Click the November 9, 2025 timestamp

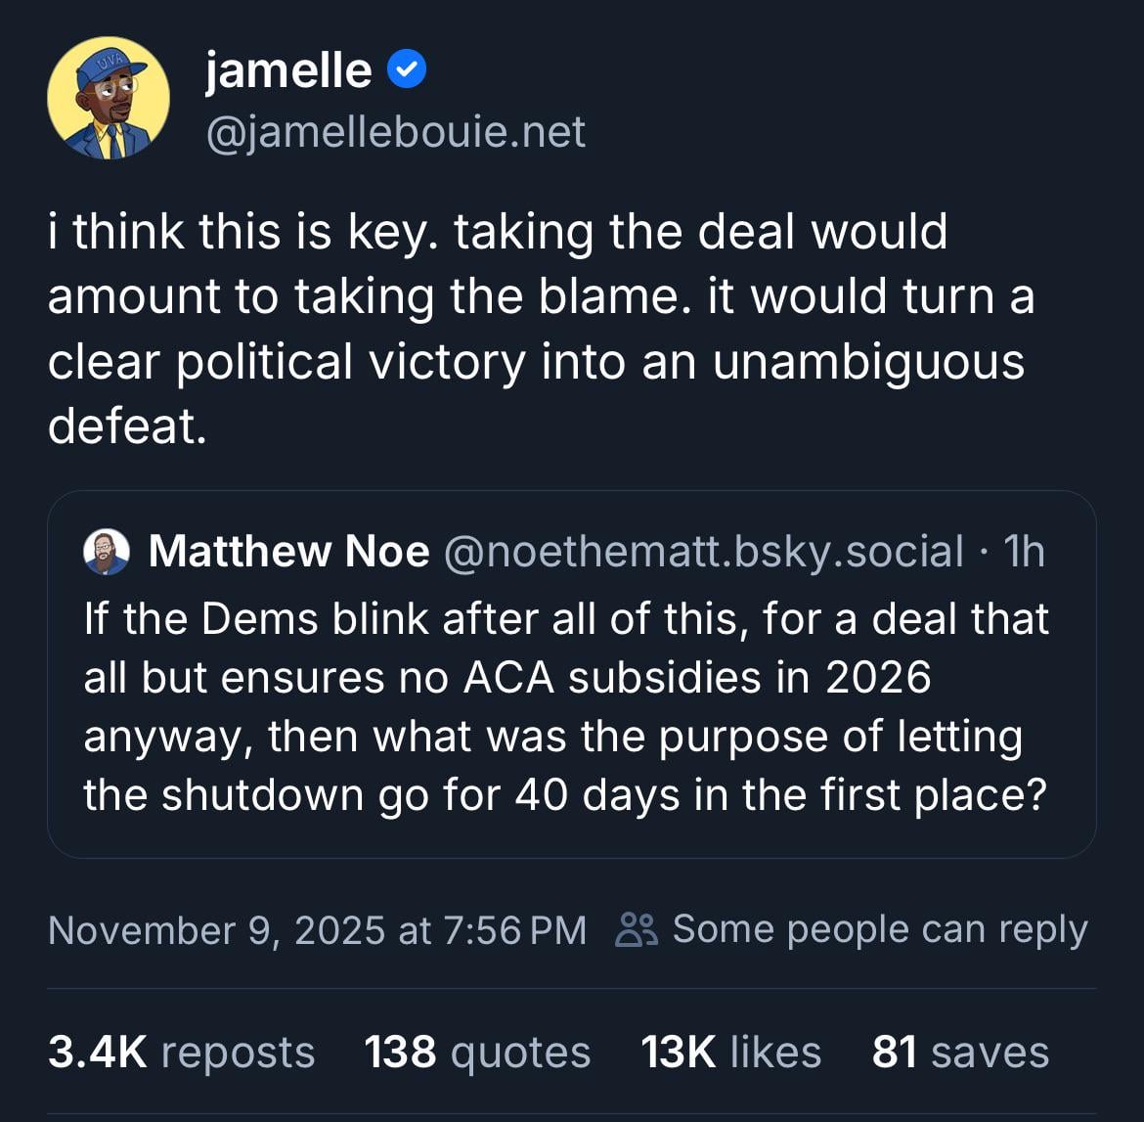[317, 929]
